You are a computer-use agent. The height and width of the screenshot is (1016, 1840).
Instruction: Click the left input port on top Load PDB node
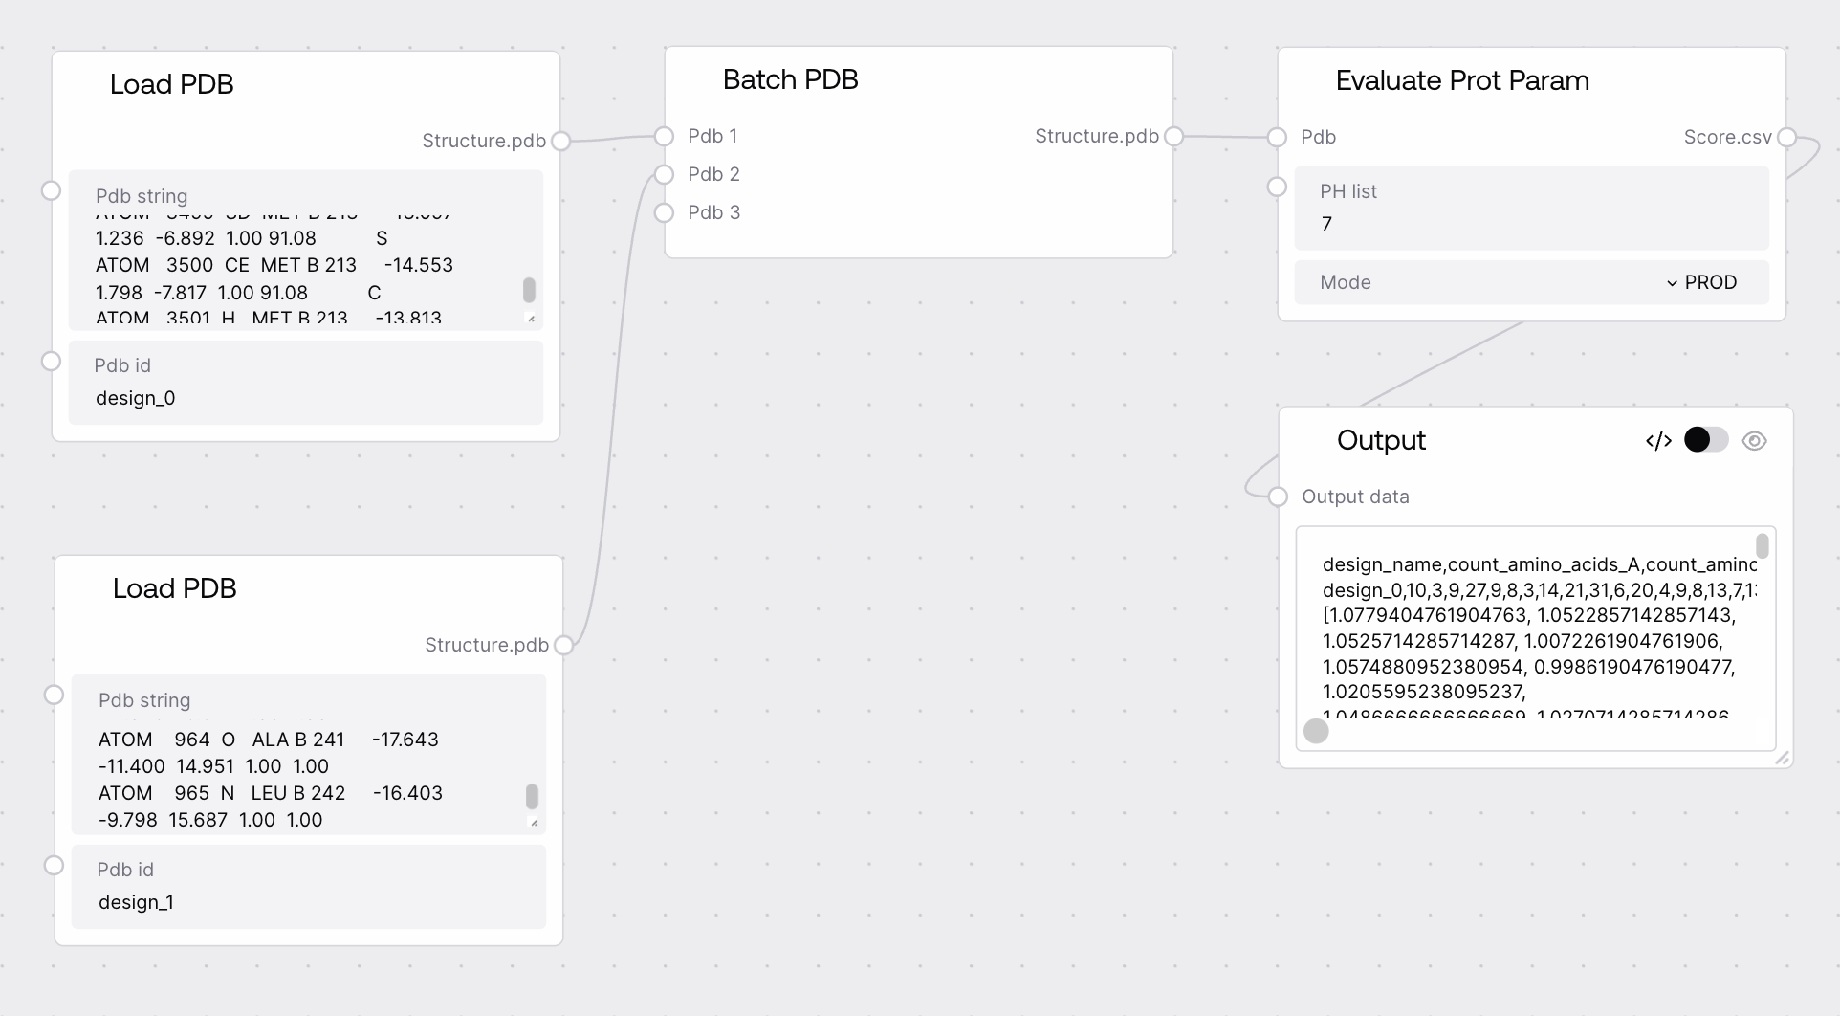pyautogui.click(x=51, y=190)
